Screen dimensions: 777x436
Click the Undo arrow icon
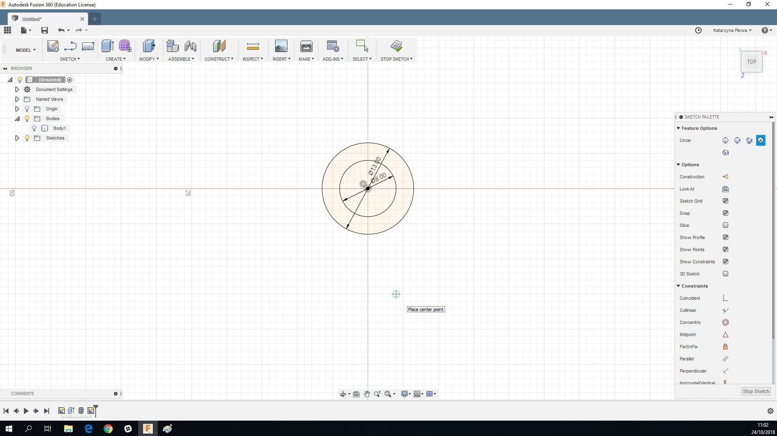[61, 30]
